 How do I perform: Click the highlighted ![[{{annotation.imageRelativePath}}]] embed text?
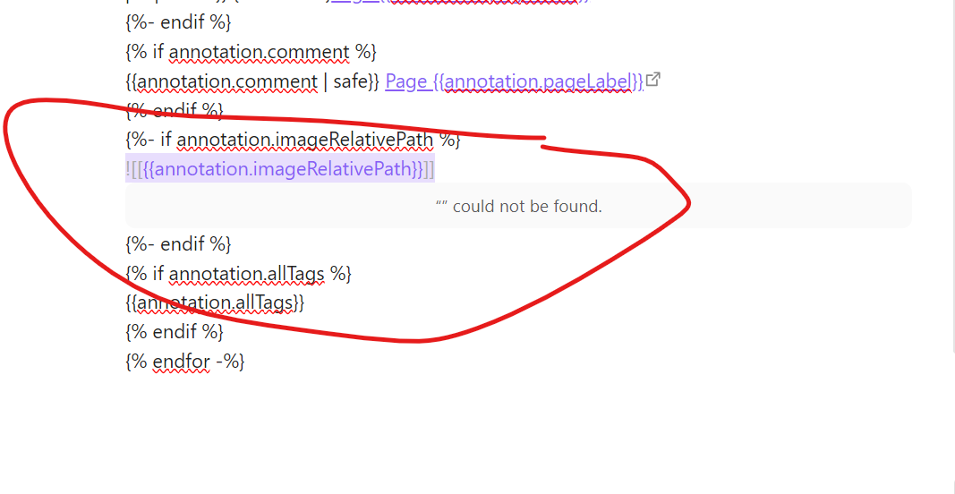(x=280, y=169)
